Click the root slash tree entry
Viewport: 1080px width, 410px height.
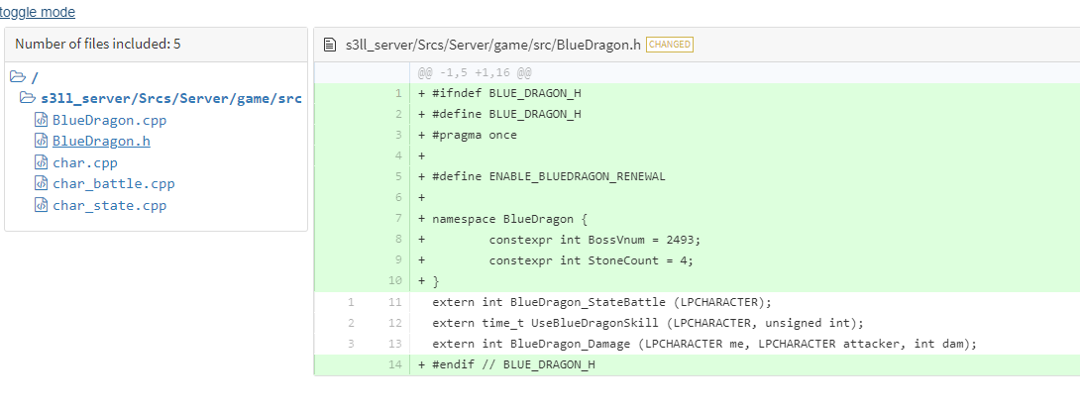(35, 77)
